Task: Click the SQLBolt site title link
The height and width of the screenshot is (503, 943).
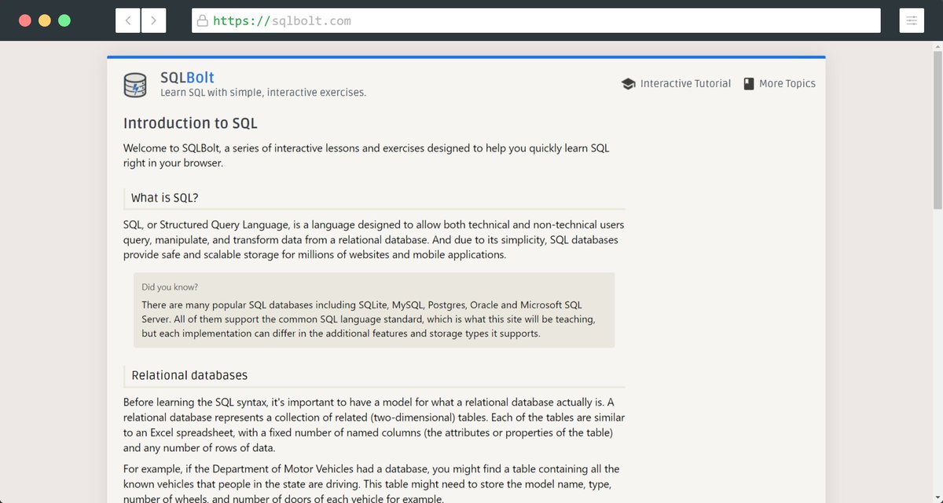Action: tap(186, 77)
